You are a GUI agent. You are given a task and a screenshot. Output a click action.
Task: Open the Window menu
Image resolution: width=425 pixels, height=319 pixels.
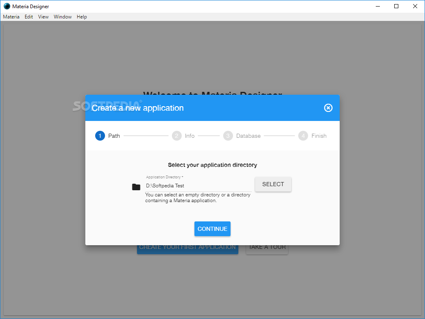click(x=63, y=17)
